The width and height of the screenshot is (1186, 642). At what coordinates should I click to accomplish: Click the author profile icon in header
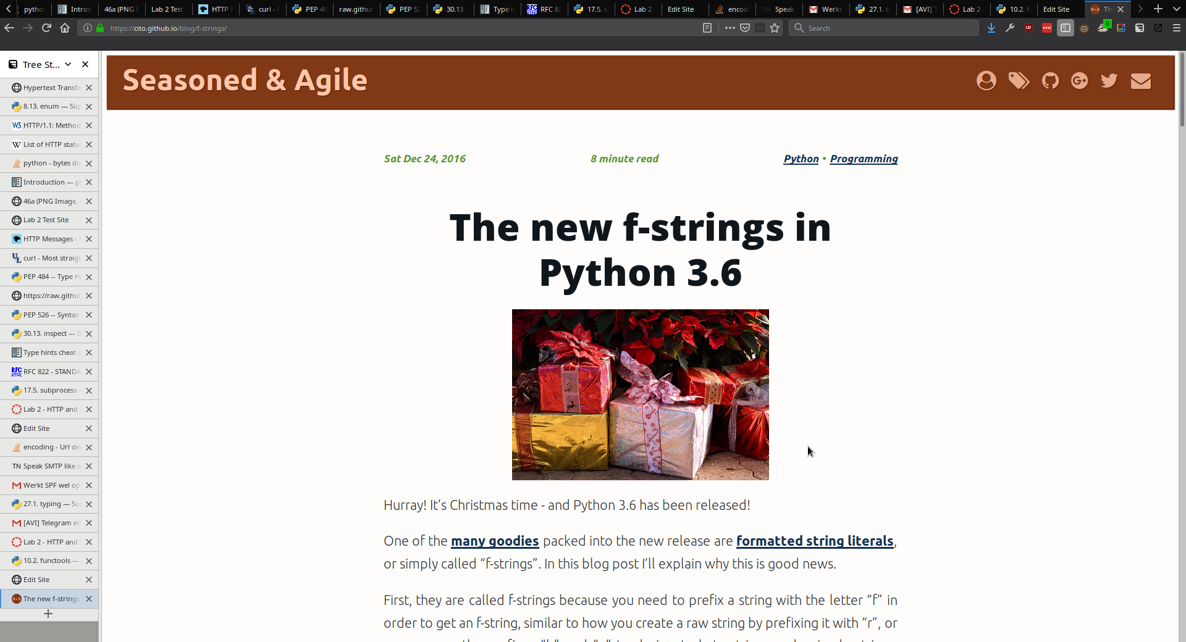986,81
